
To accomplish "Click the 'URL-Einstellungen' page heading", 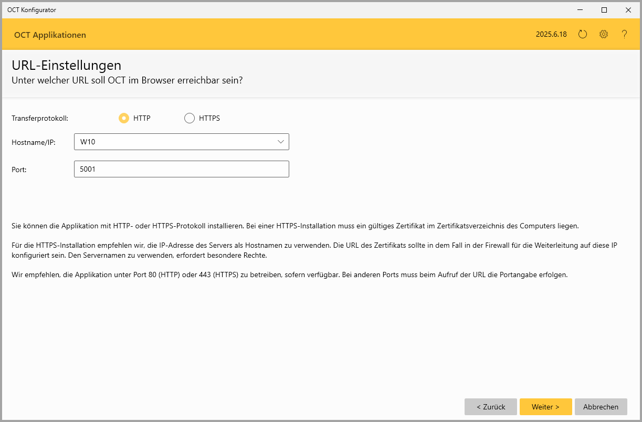I will [x=67, y=66].
